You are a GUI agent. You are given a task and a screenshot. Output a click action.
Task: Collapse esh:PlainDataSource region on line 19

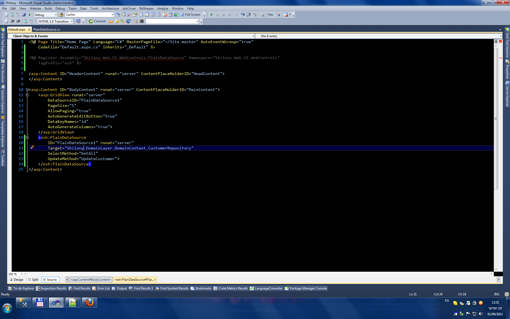(27, 138)
